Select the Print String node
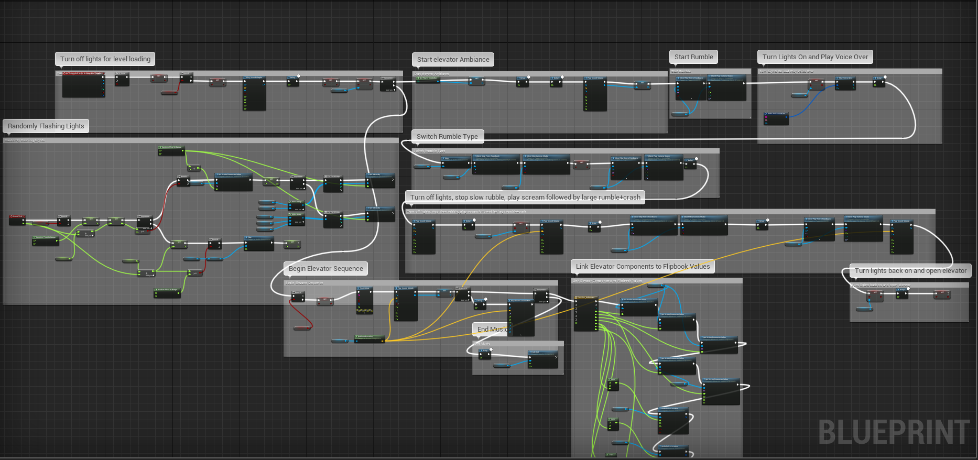 coord(364,300)
